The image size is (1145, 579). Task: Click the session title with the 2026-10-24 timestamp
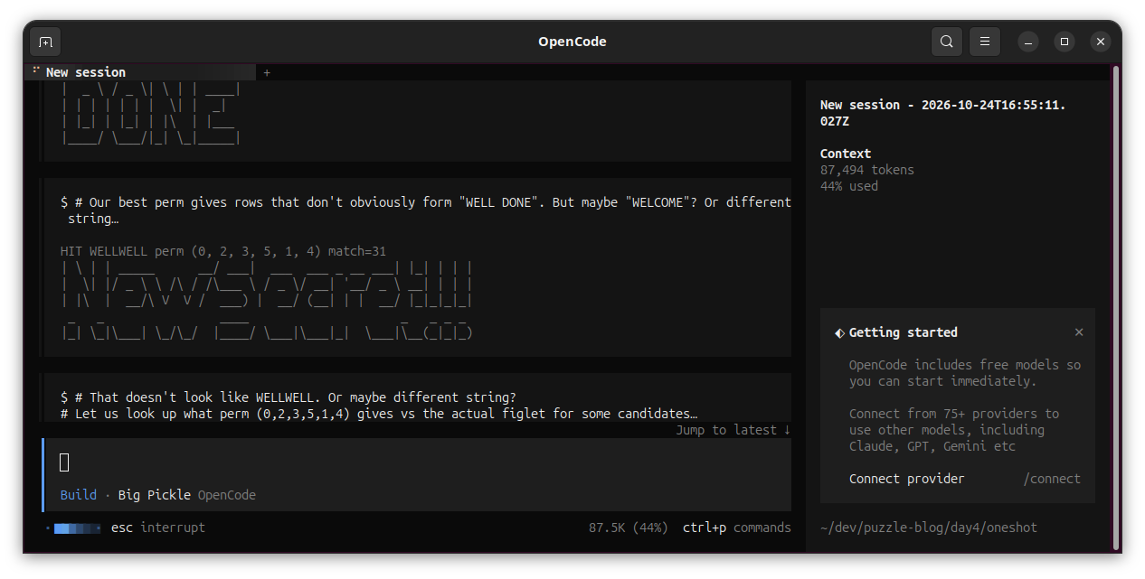coord(943,113)
